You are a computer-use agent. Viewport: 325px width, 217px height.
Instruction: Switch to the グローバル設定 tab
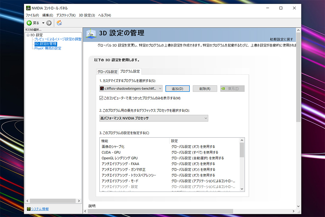pos(107,71)
